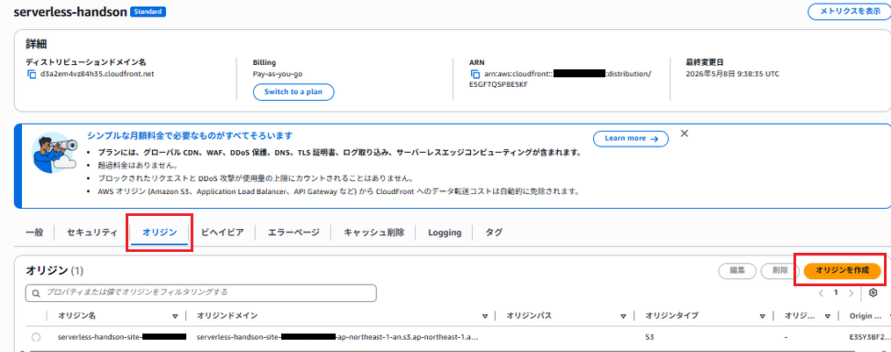Open the 一般 tab
Viewport: 891px width, 352px height.
(34, 233)
